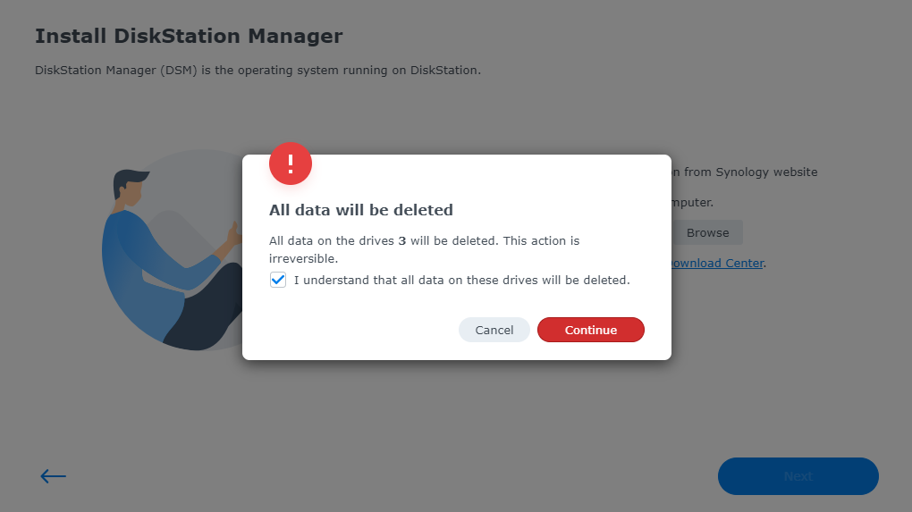Click the DSM operating system description text
Screen dimensions: 912x512
tap(258, 70)
